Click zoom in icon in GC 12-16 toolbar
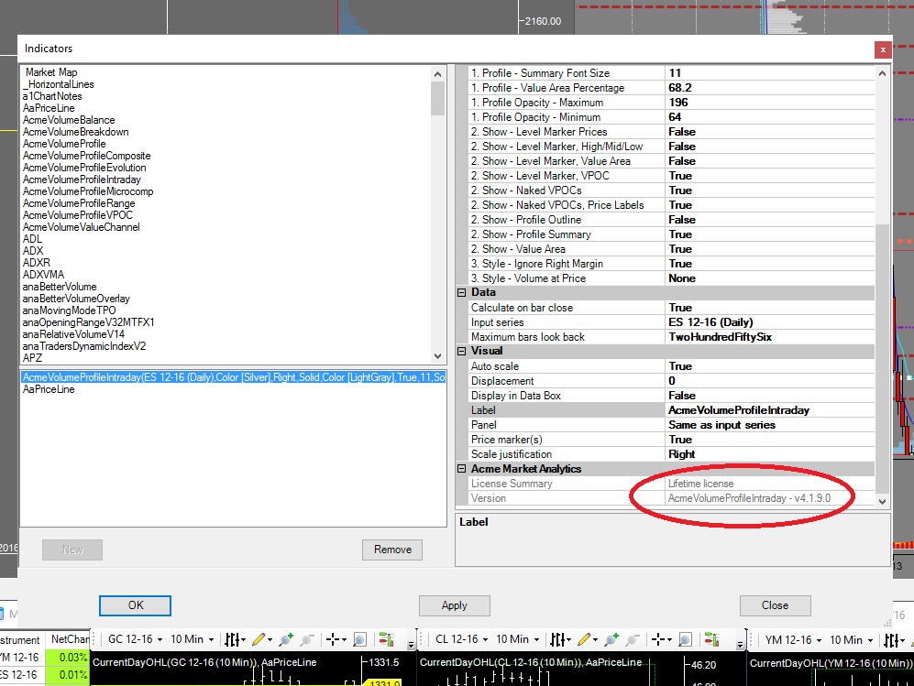This screenshot has height=686, width=914. (286, 639)
